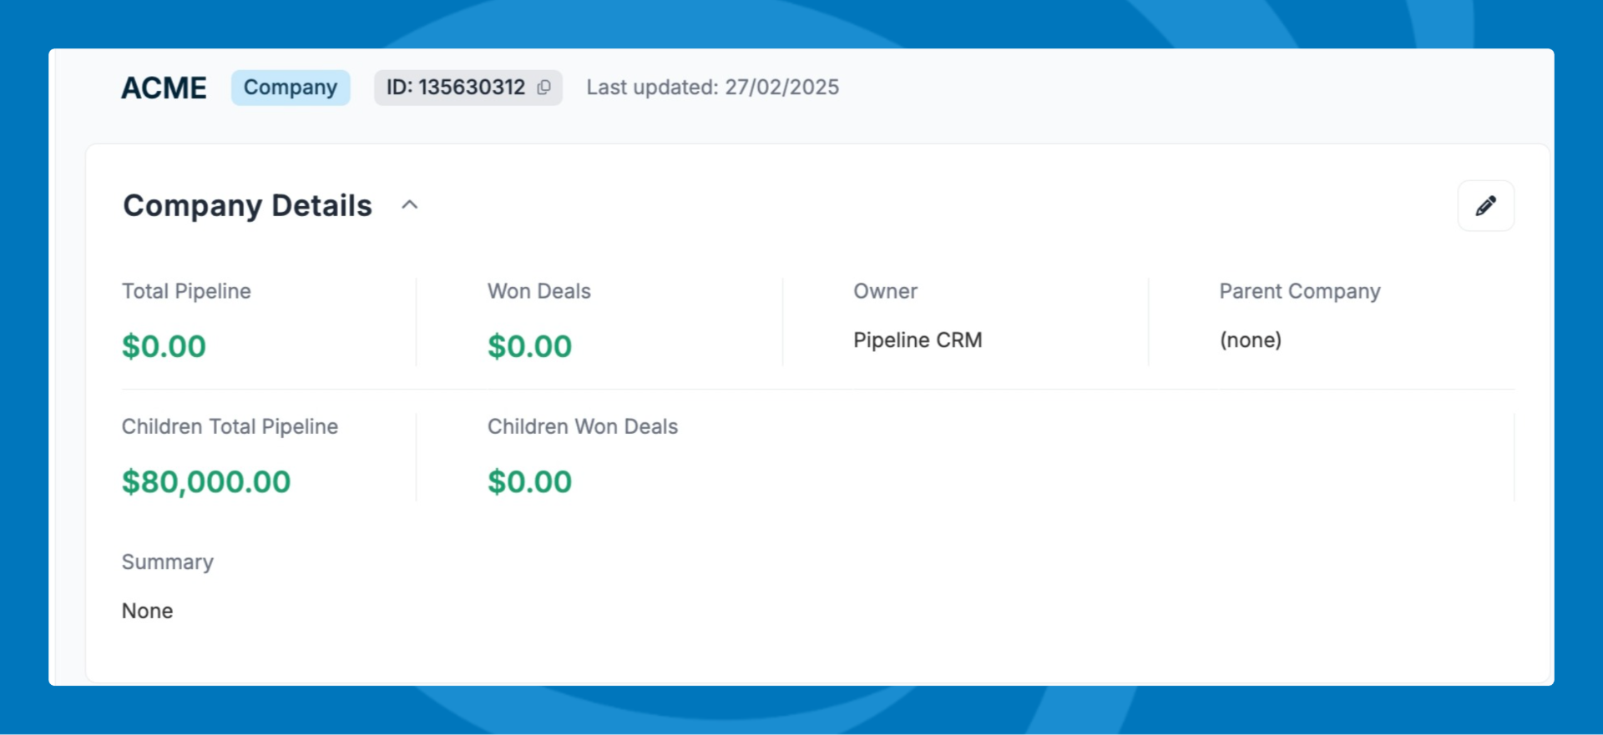Click the Won Deals $0.00 amount
This screenshot has width=1603, height=735.
(x=529, y=346)
